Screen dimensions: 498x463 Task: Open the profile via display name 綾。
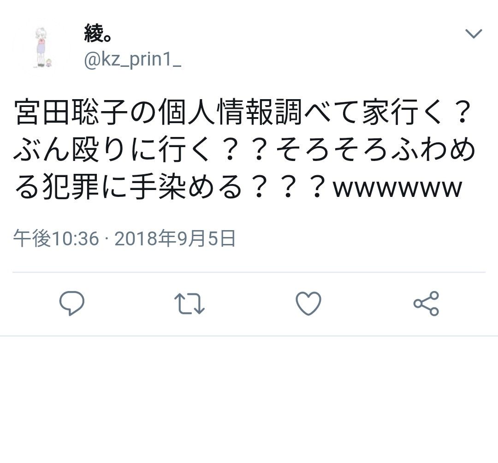98,34
